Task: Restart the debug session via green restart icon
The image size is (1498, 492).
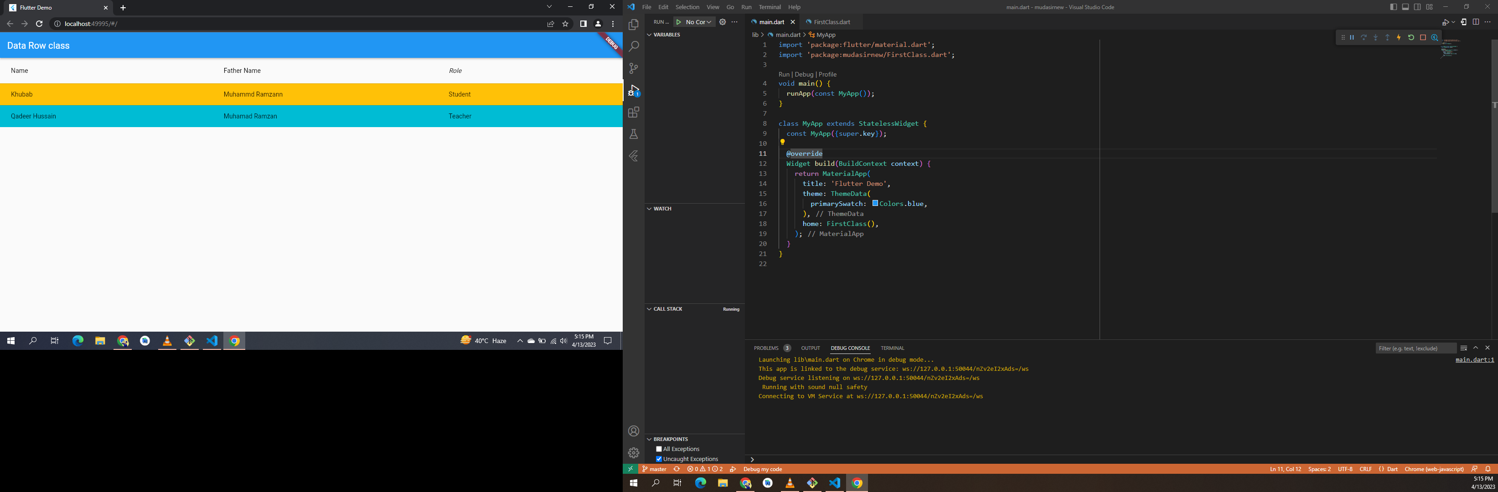Action: [1411, 37]
